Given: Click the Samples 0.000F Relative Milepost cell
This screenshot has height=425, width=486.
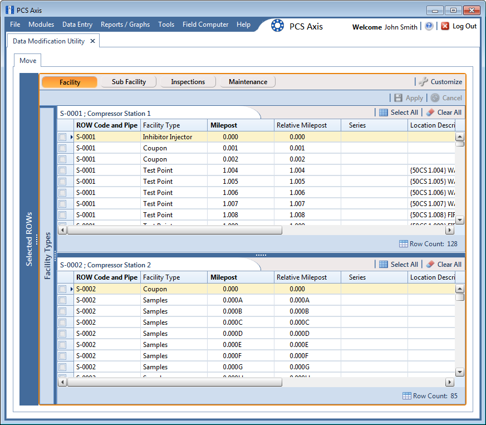Looking at the screenshot, I should click(307, 356).
